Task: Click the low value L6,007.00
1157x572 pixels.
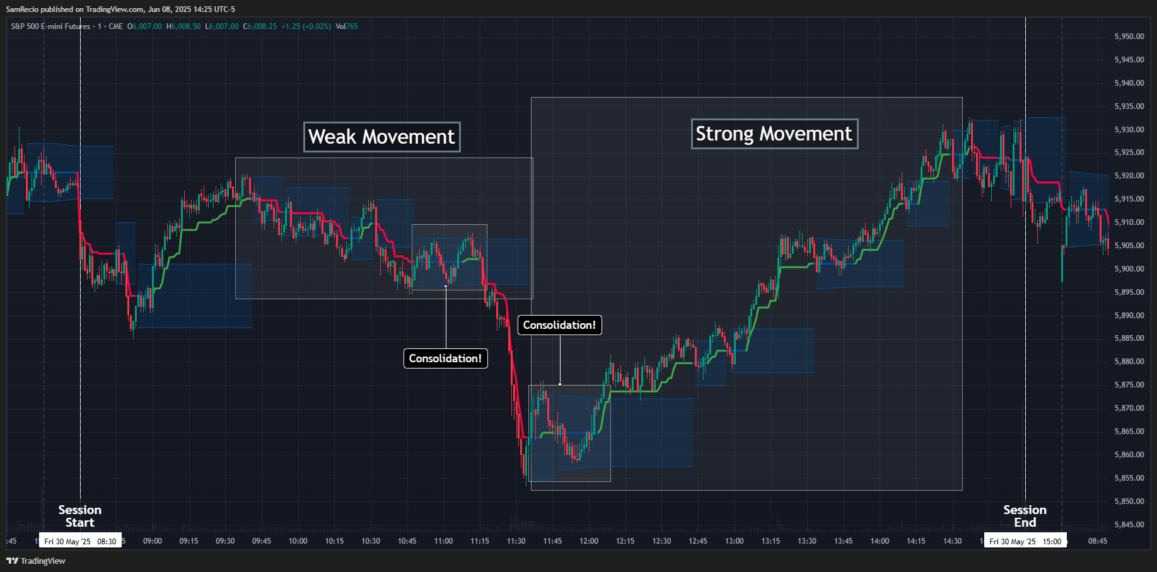Action: click(x=222, y=26)
